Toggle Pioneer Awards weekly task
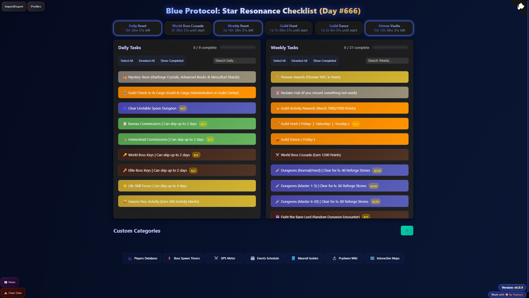 (339, 77)
